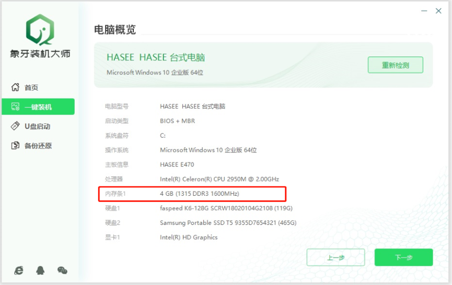Image resolution: width=452 pixels, height=285 pixels.
Task: Open the QQ penguin contact icon
Action: pos(40,270)
